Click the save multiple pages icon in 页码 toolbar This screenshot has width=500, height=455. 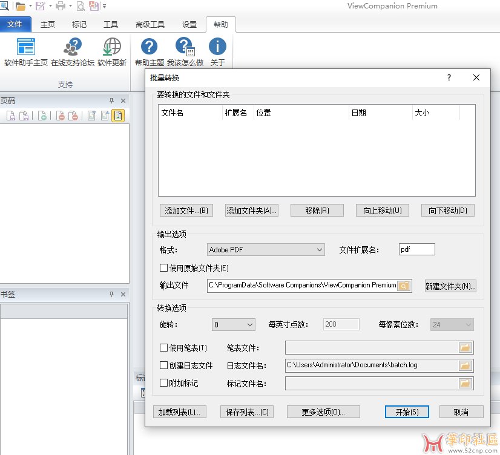pos(24,116)
